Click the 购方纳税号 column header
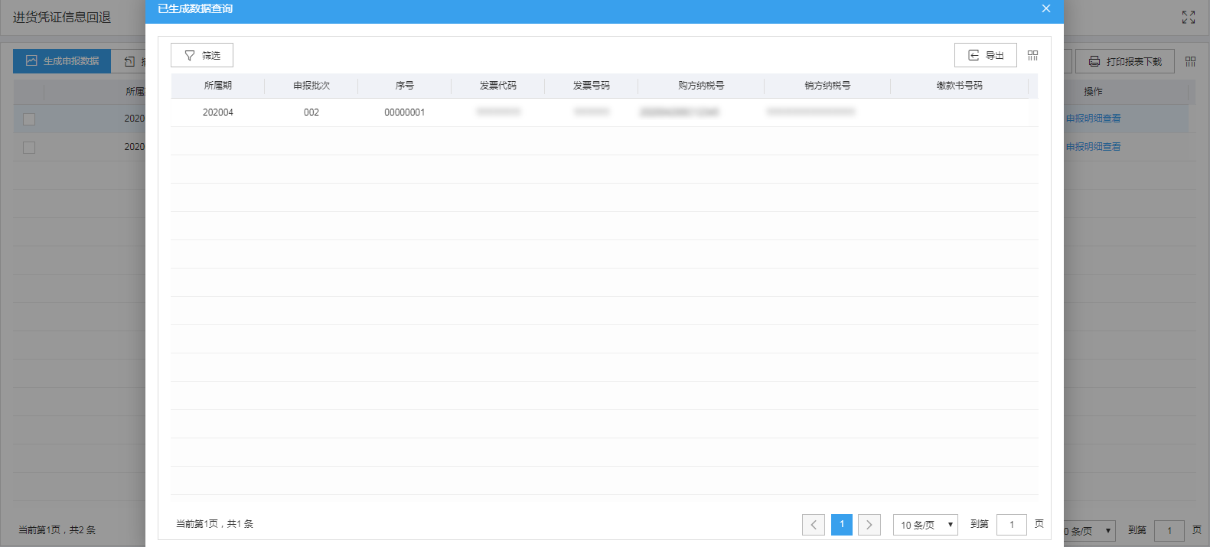 (x=701, y=86)
